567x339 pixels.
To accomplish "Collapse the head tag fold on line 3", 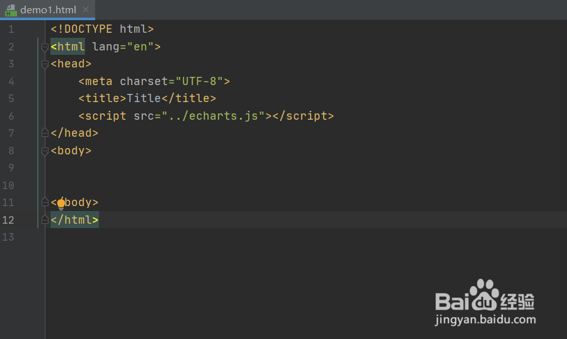I will 45,64.
